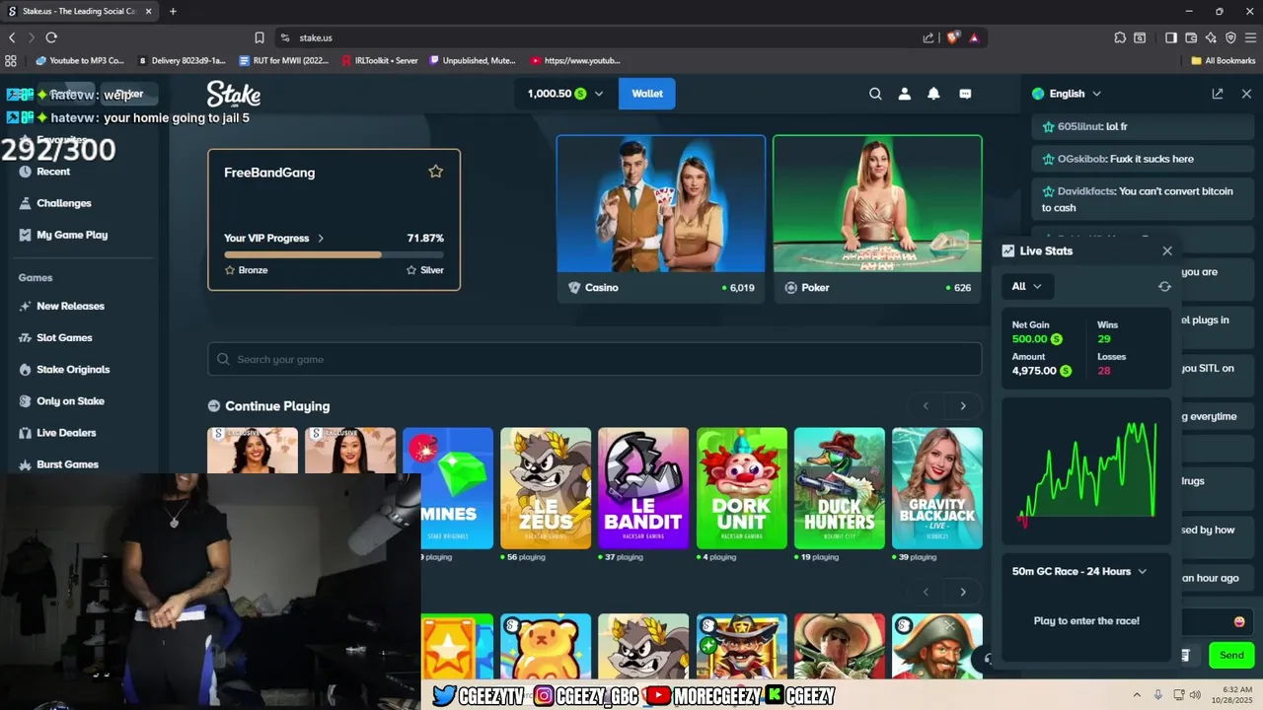Open the search magnifier in Stake header
This screenshot has width=1263, height=710.
(875, 94)
